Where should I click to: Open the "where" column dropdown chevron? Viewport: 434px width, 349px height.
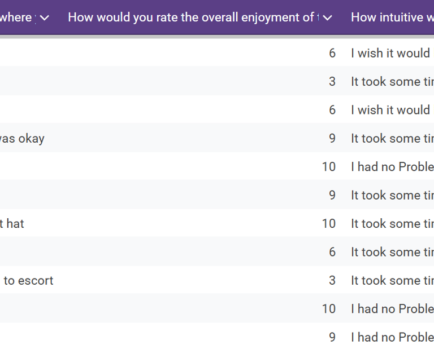[x=45, y=17]
